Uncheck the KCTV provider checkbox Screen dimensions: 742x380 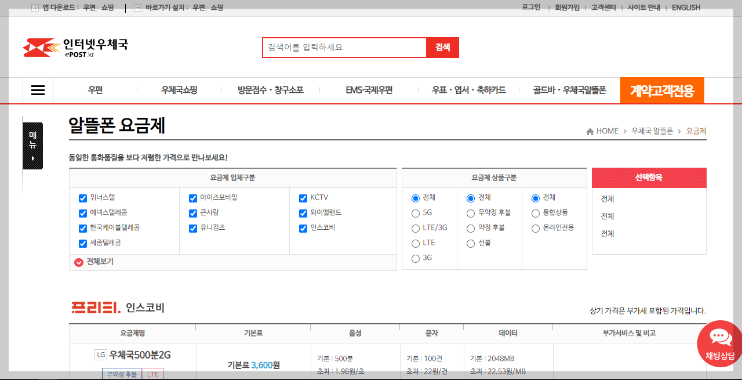(x=303, y=198)
